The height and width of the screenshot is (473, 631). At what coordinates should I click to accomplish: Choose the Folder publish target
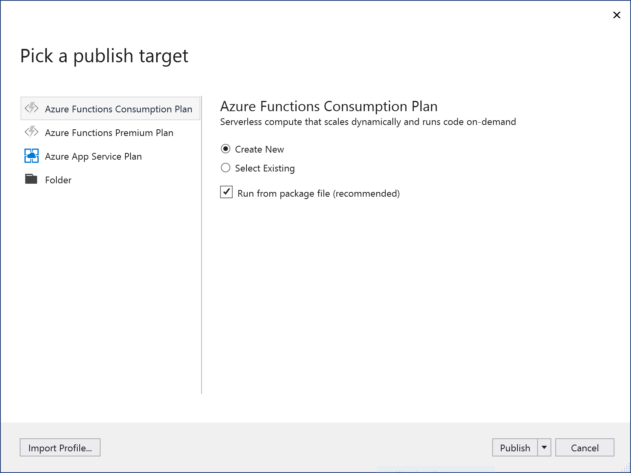pyautogui.click(x=110, y=180)
